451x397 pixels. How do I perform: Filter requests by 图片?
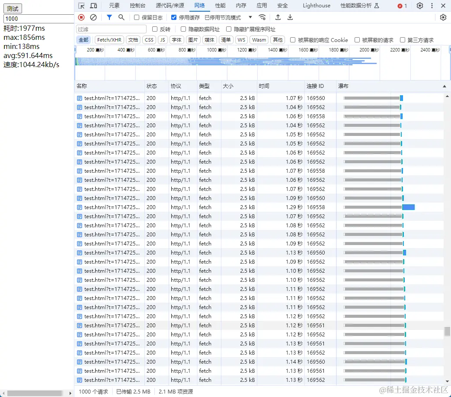[x=193, y=40]
